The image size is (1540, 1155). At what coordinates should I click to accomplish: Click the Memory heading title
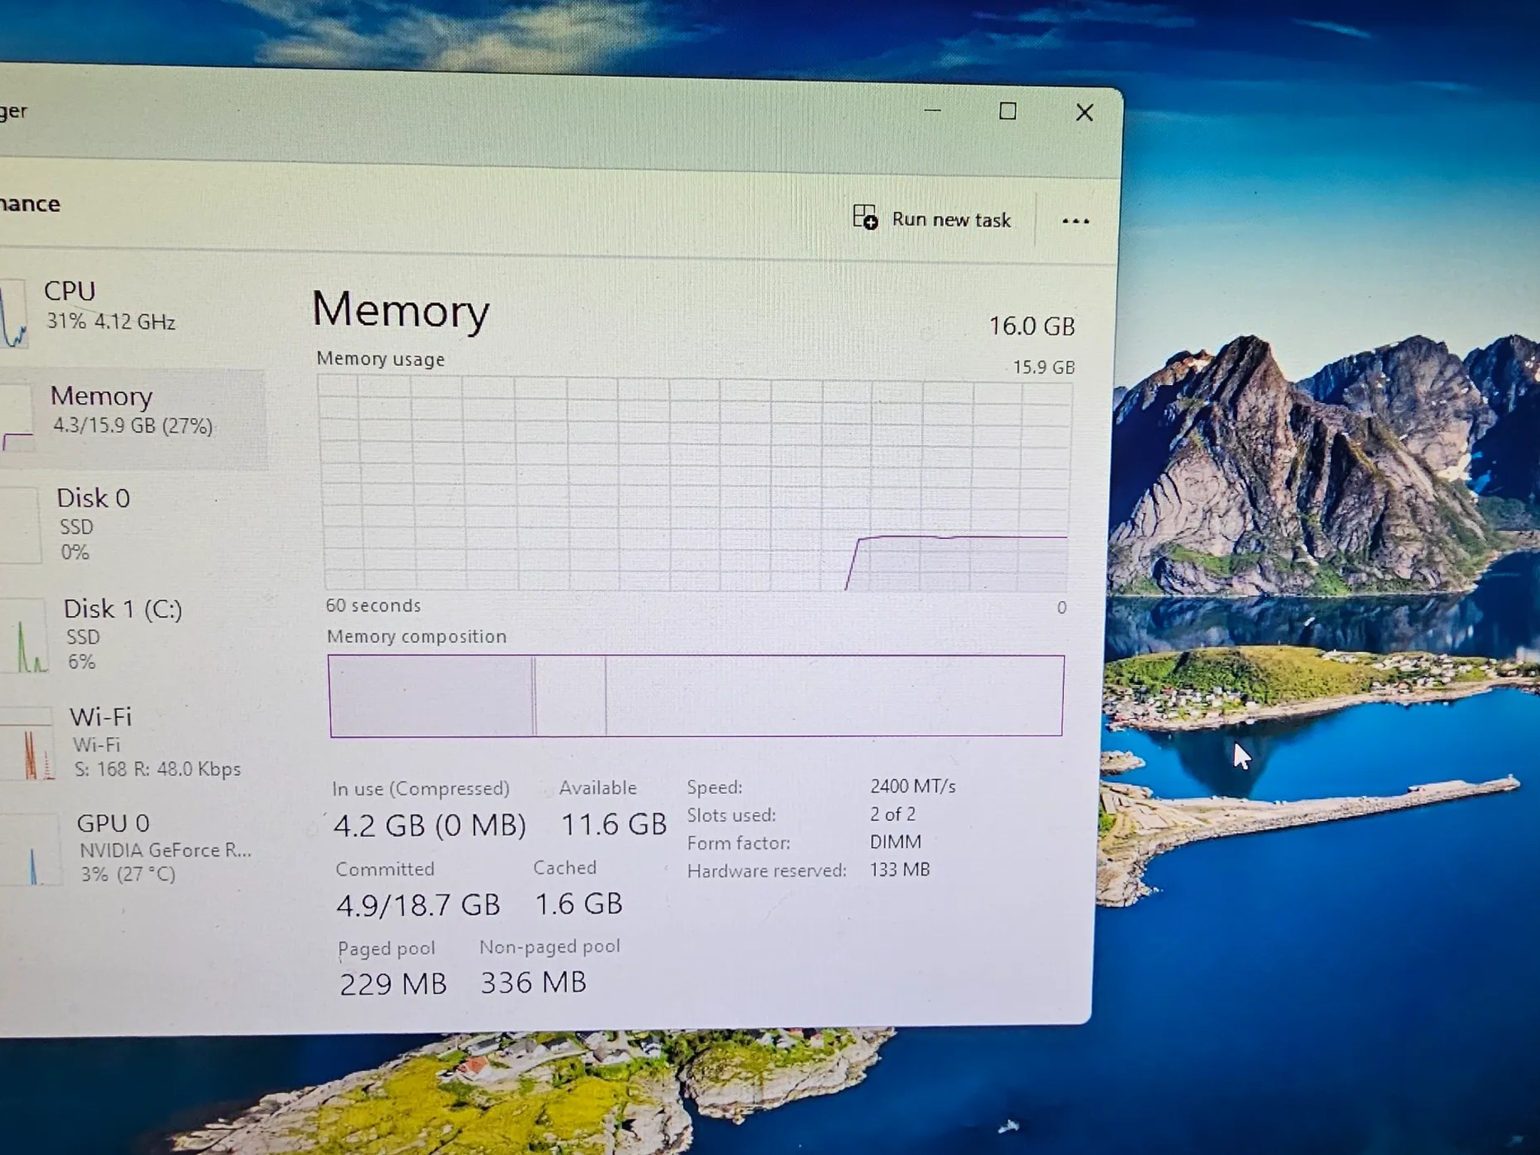(401, 311)
